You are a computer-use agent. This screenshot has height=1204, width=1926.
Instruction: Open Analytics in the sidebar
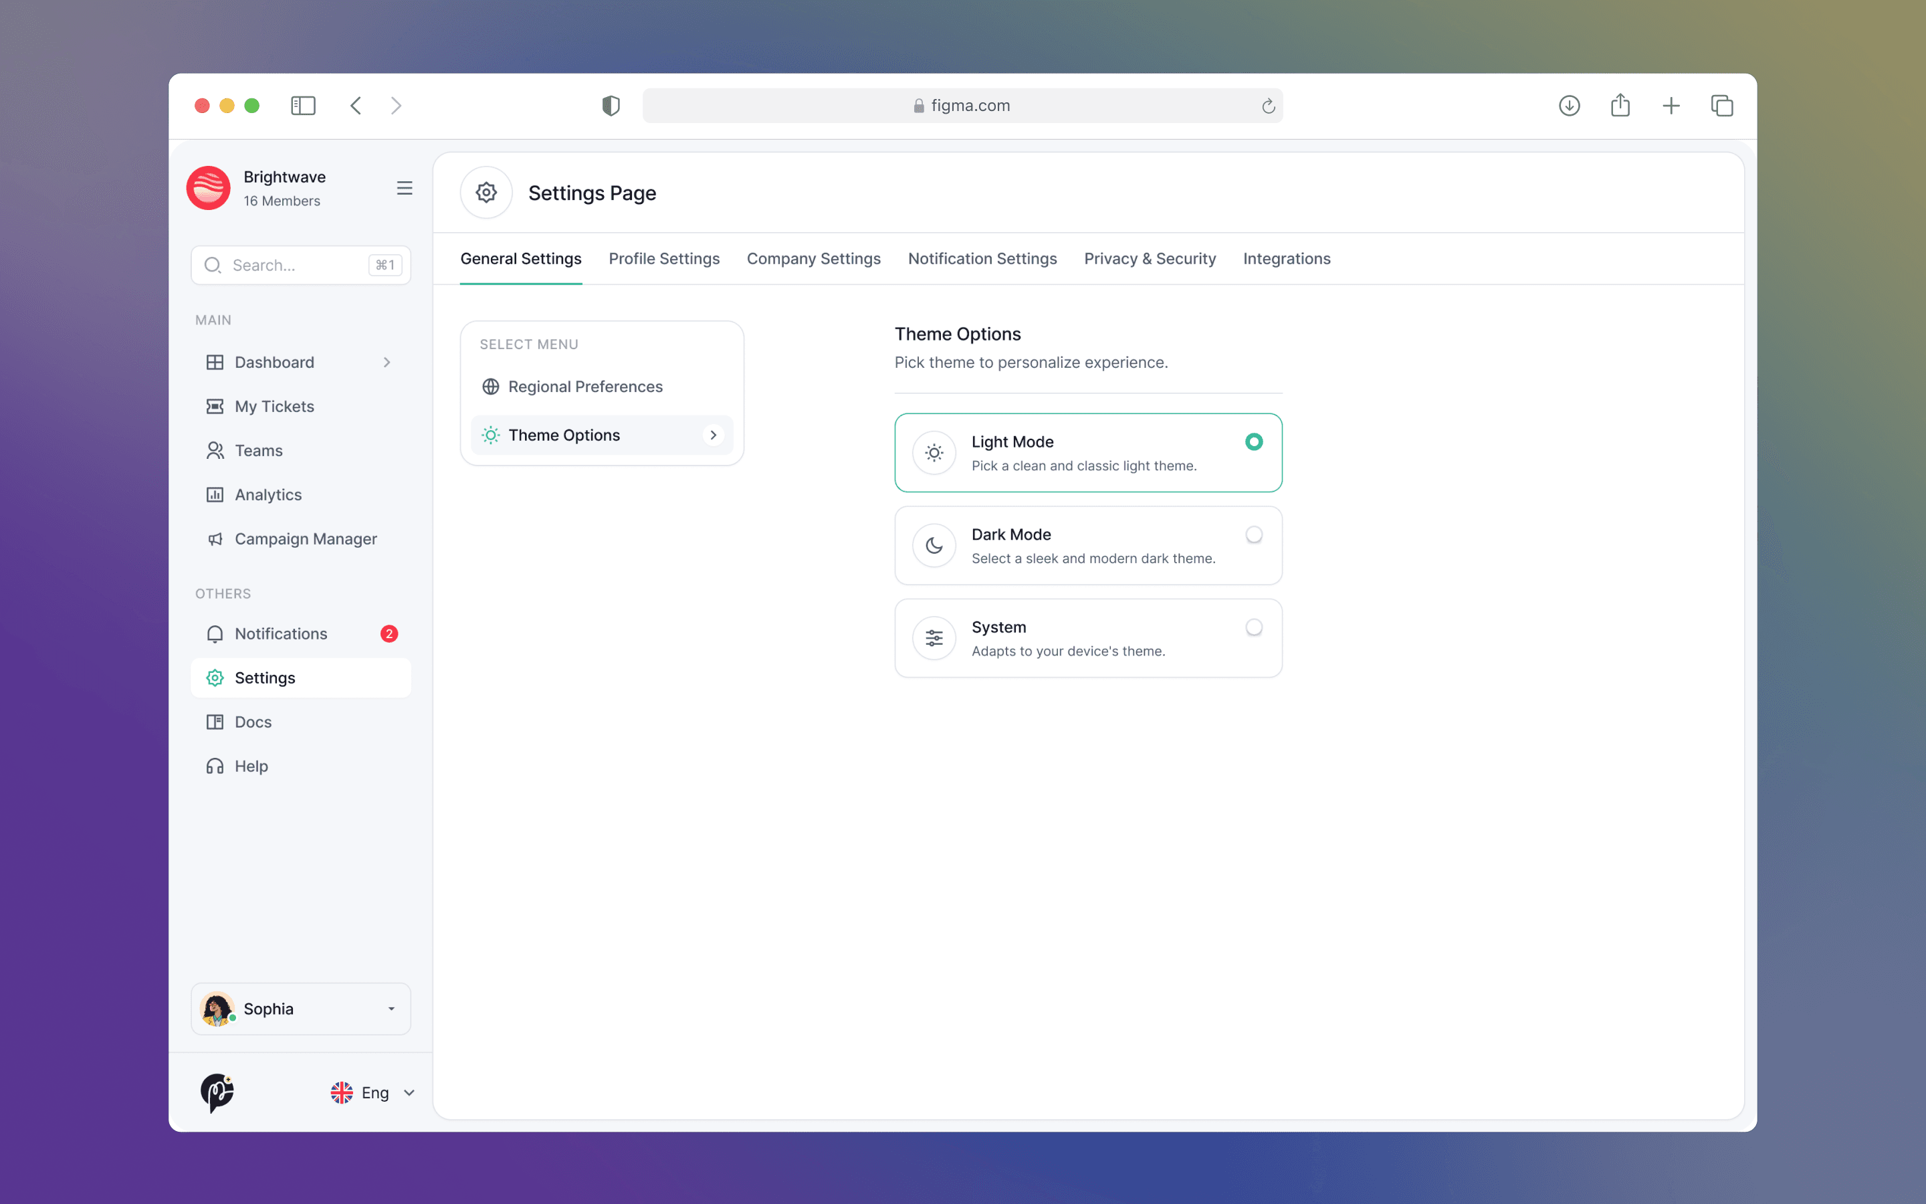pyautogui.click(x=301, y=494)
